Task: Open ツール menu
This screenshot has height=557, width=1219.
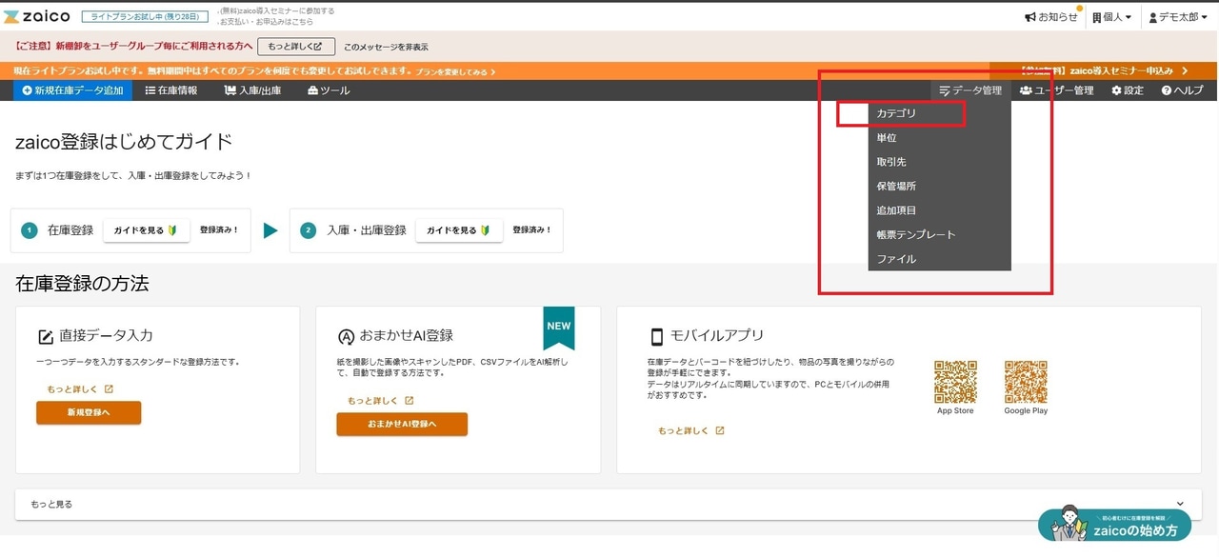Action: point(329,90)
